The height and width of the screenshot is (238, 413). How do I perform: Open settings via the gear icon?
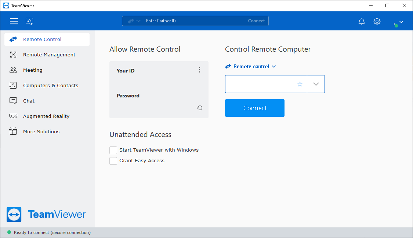point(377,21)
